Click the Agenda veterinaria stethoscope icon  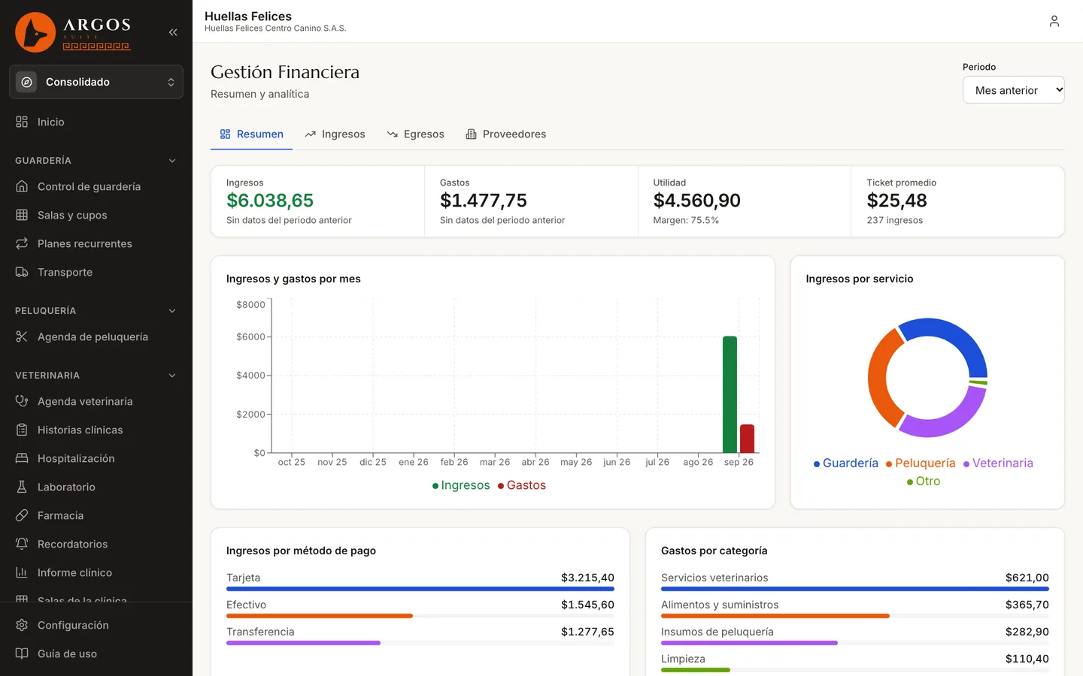click(22, 401)
